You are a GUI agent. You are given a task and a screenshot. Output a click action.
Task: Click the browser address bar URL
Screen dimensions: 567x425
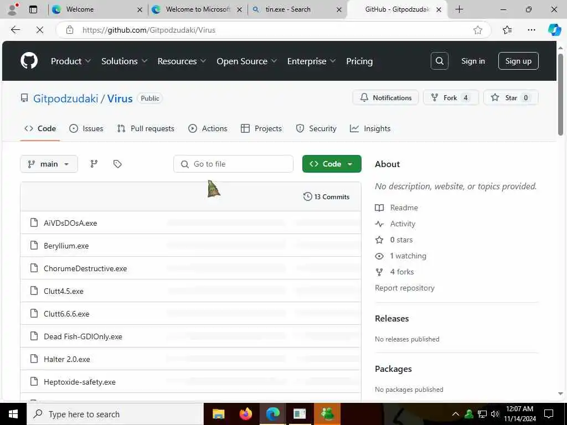point(148,30)
